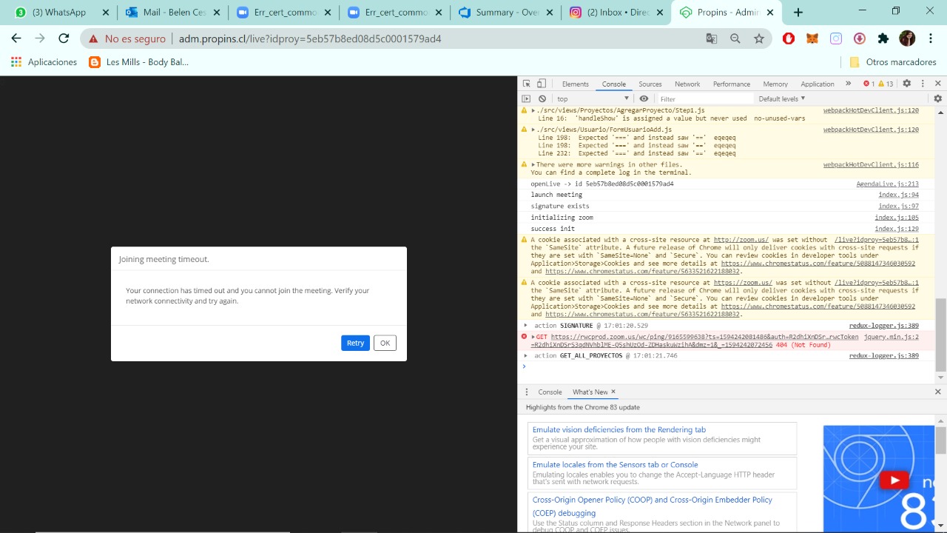Image resolution: width=947 pixels, height=533 pixels.
Task: Open the Les Mills - Body Bal bookmark
Action: coord(139,62)
